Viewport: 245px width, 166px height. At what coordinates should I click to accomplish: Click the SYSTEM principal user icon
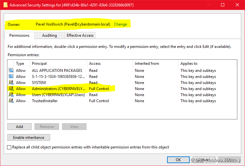[x=11, y=83]
